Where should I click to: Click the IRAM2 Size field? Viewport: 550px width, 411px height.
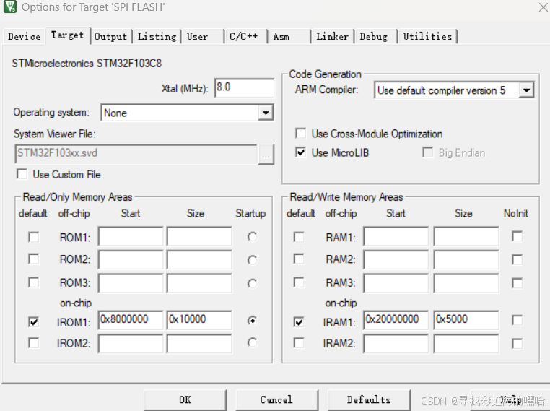[466, 344]
